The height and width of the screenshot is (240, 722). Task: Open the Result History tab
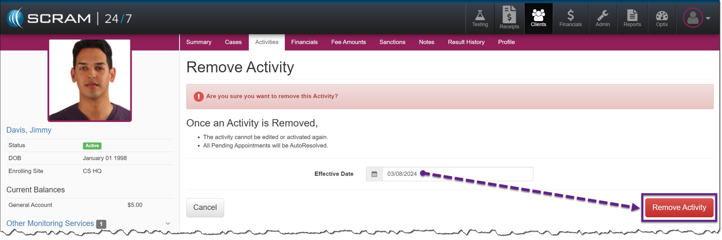click(466, 42)
